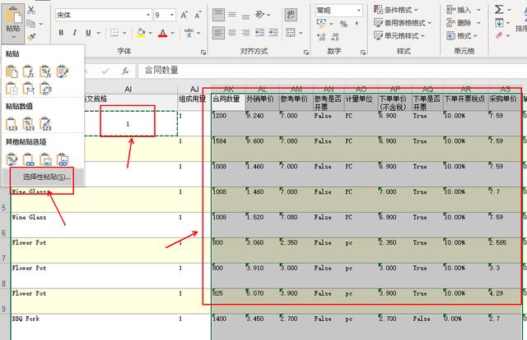Choose Paste Formulas option in paste menu

[x=29, y=71]
